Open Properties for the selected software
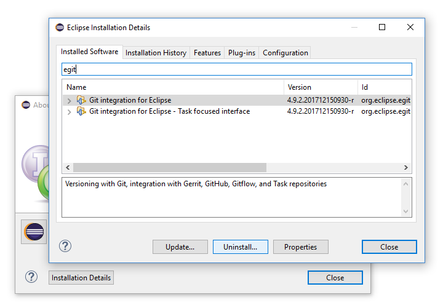Screen dimensions: 443x308 300,247
